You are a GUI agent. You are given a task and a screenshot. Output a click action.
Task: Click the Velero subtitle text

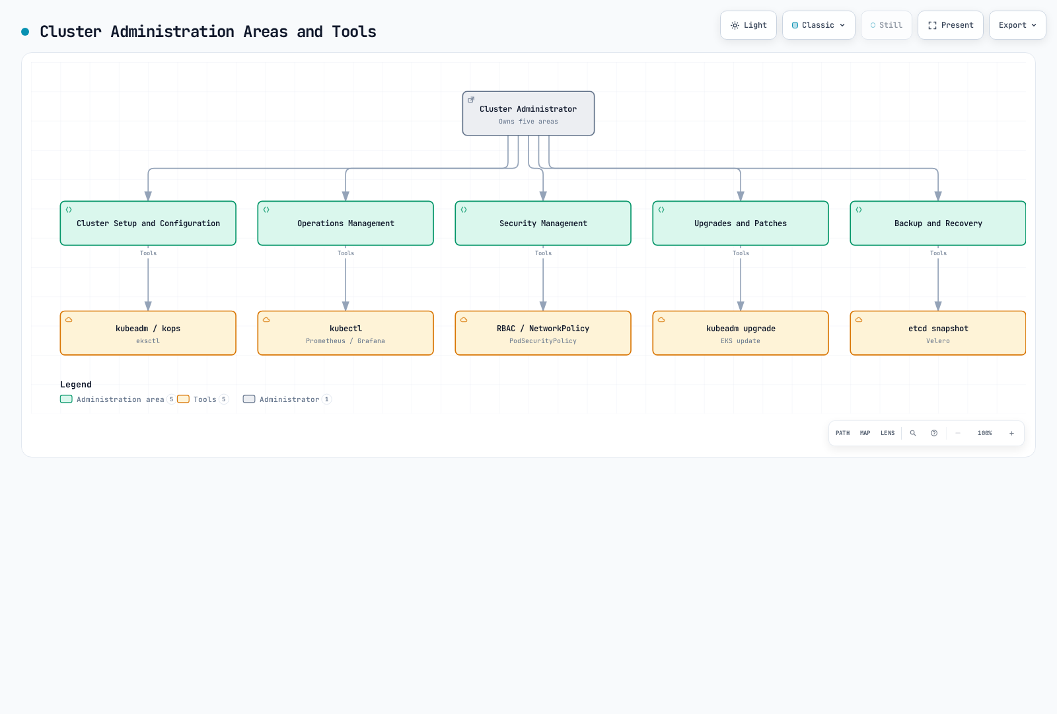coord(938,341)
